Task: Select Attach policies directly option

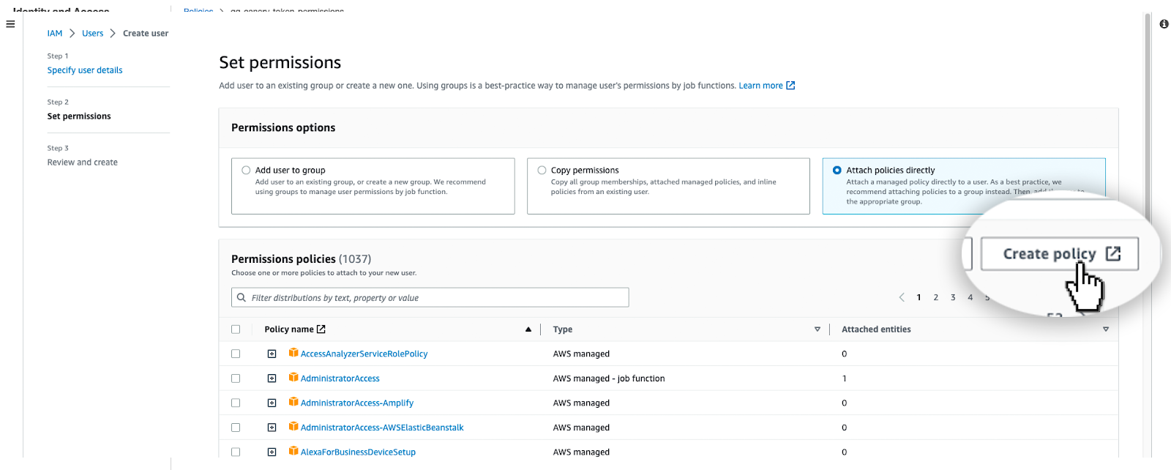Action: pyautogui.click(x=837, y=170)
